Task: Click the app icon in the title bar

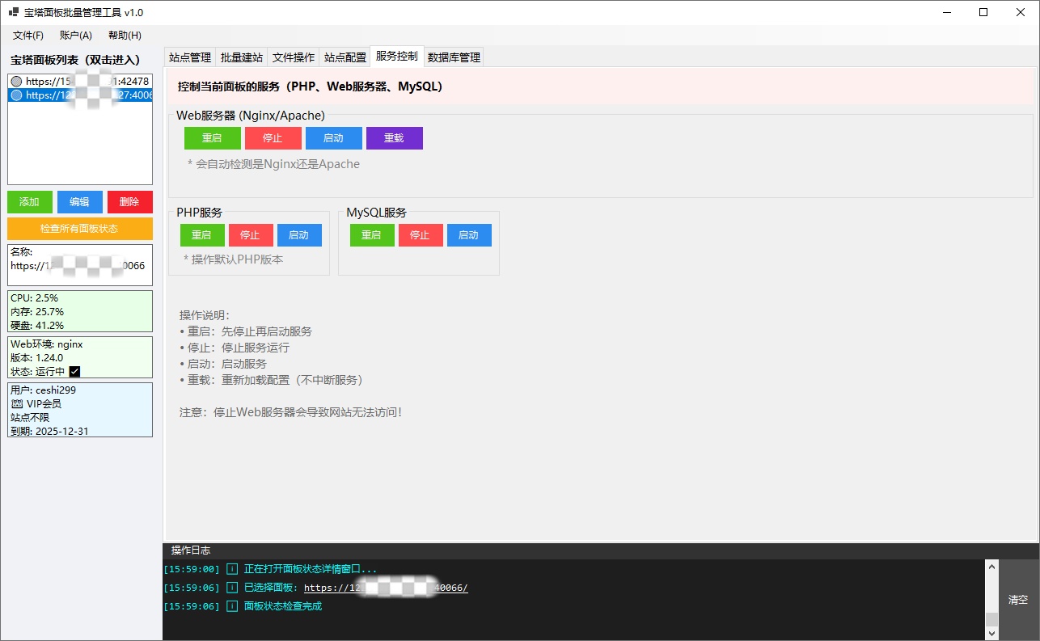Action: pos(13,12)
